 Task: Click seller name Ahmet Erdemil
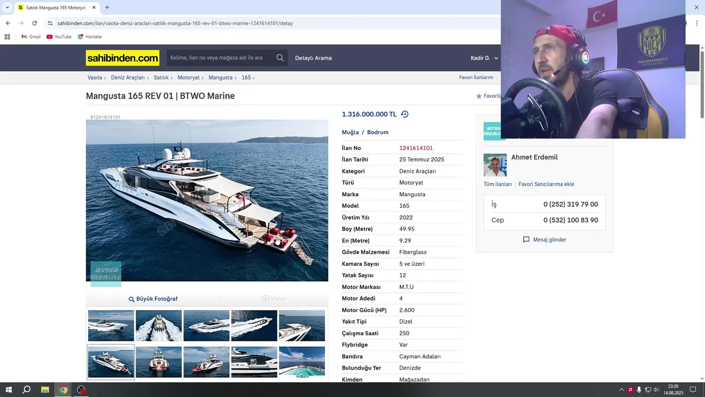534,157
